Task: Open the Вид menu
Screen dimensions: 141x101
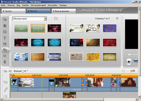Action: [x=18, y=5]
